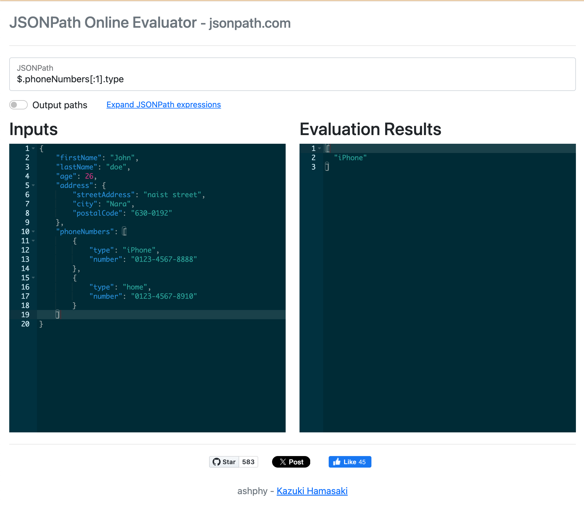Open Kazuki Hamasaki author link

tap(312, 491)
